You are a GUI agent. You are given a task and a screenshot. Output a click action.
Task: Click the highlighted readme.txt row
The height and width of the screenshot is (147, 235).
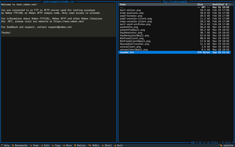coord(174,53)
